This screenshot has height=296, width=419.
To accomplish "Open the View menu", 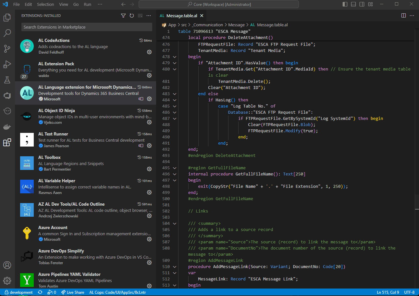I will click(x=64, y=5).
